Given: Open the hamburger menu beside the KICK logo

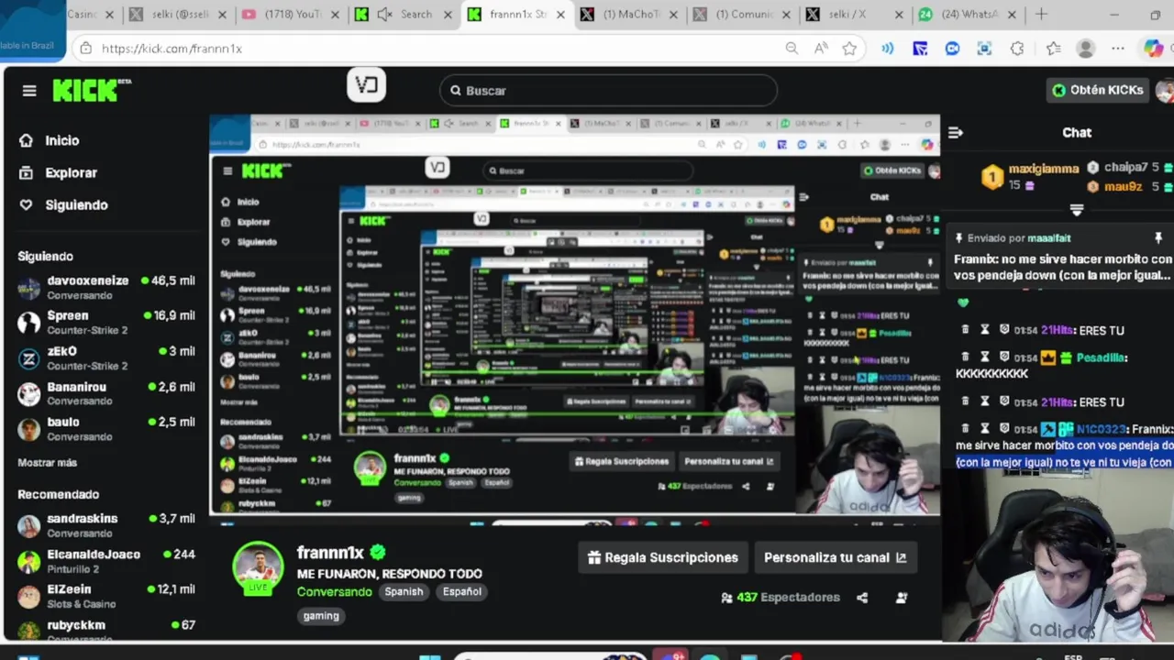Looking at the screenshot, I should (x=29, y=91).
